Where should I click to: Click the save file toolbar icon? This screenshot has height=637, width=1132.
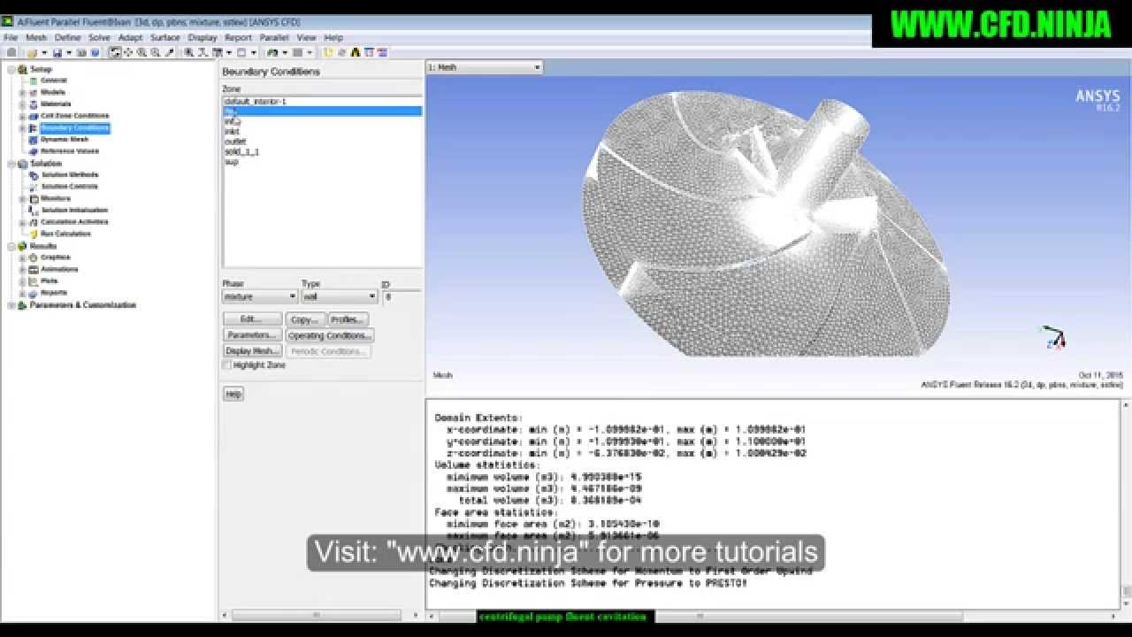57,53
